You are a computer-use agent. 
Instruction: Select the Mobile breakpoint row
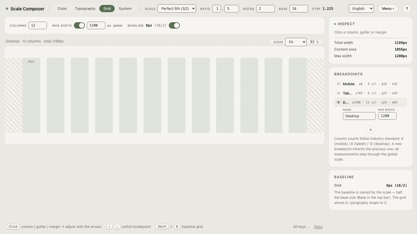click(371, 84)
